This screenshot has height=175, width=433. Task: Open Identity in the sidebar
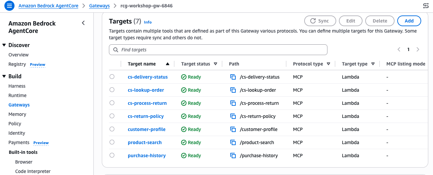click(x=17, y=133)
